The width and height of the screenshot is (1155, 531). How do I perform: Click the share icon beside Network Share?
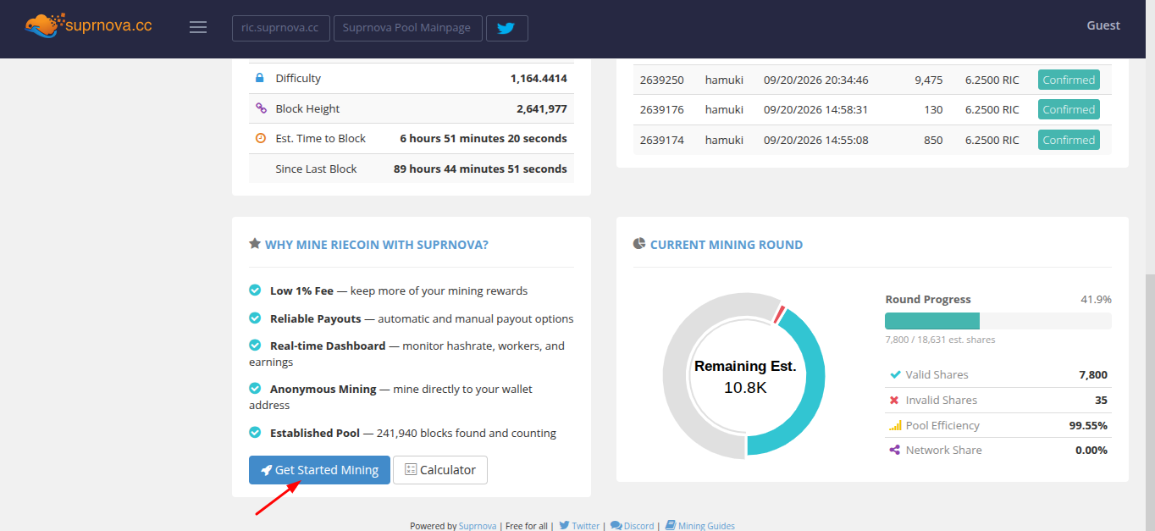pos(895,450)
